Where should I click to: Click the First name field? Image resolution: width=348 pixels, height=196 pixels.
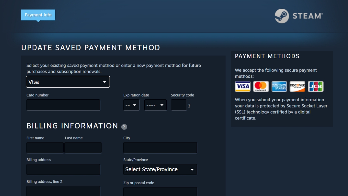(x=45, y=148)
